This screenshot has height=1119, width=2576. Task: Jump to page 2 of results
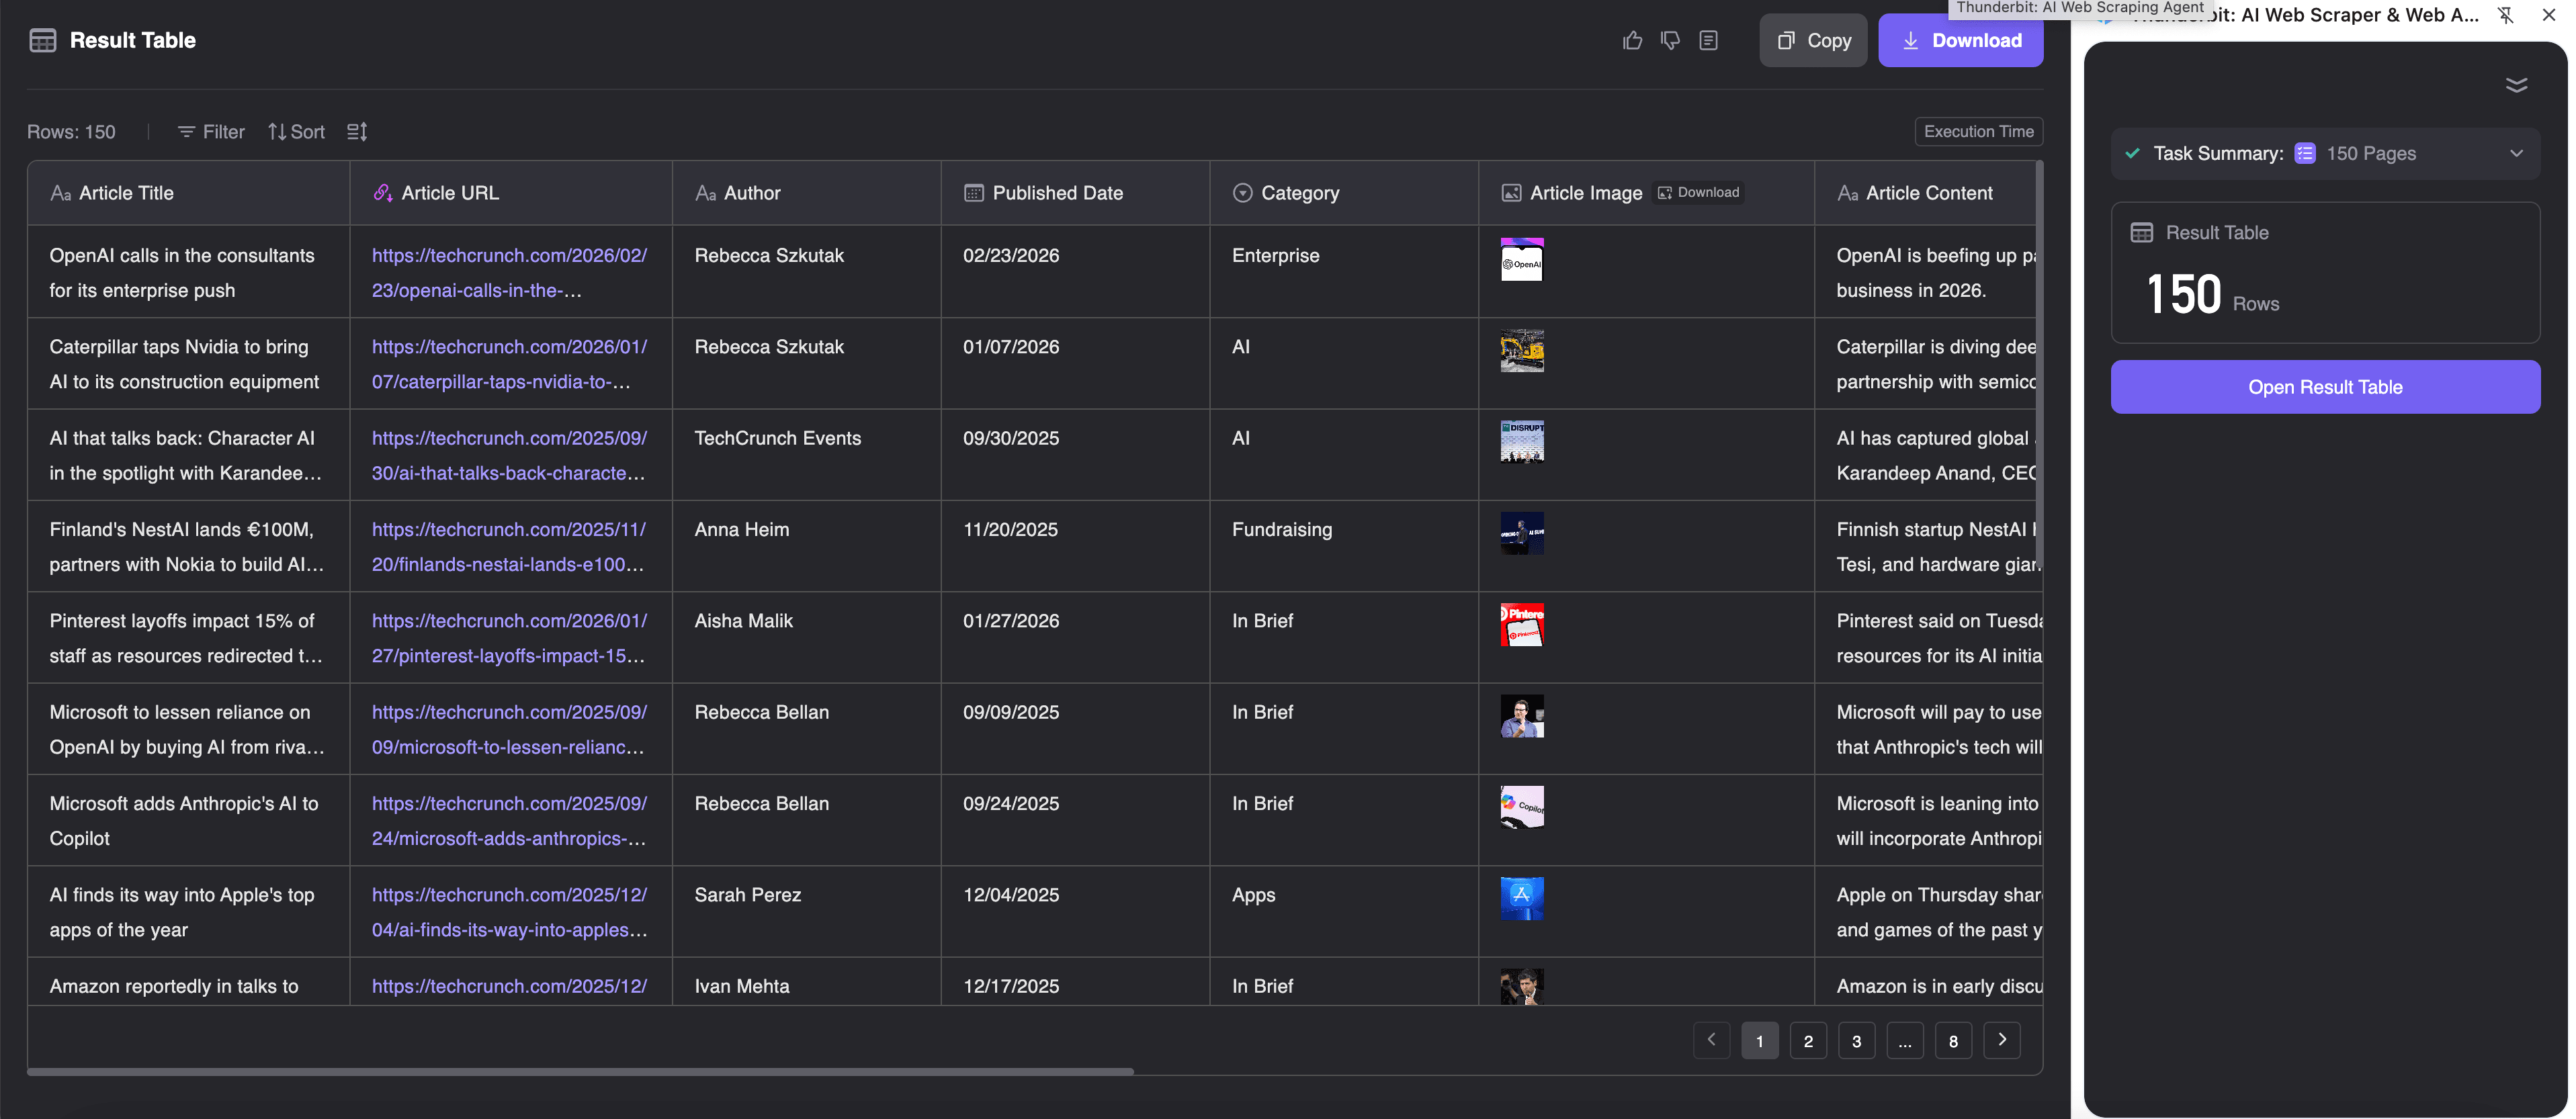1808,1040
